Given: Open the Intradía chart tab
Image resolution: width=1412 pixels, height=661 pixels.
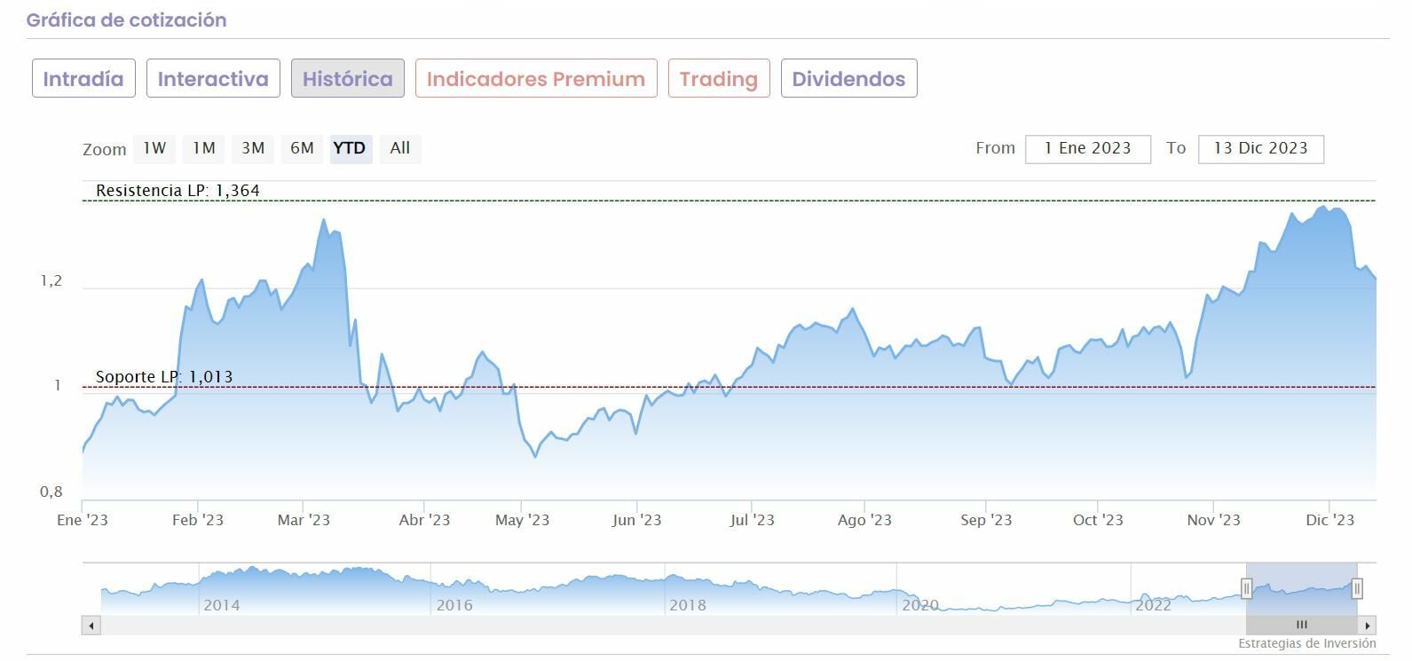Looking at the screenshot, I should [83, 79].
